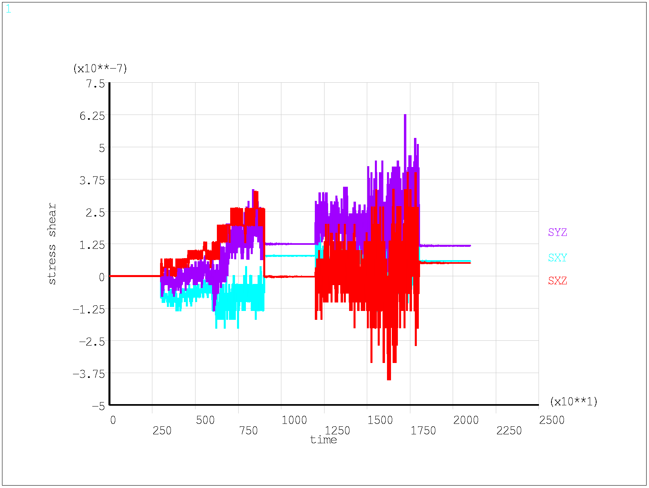Click the SYZ legend label
The width and height of the screenshot is (649, 488).
click(x=557, y=232)
